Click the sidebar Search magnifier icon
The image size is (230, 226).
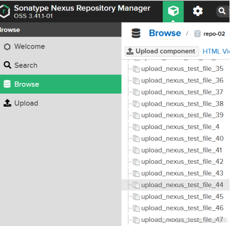point(8,65)
